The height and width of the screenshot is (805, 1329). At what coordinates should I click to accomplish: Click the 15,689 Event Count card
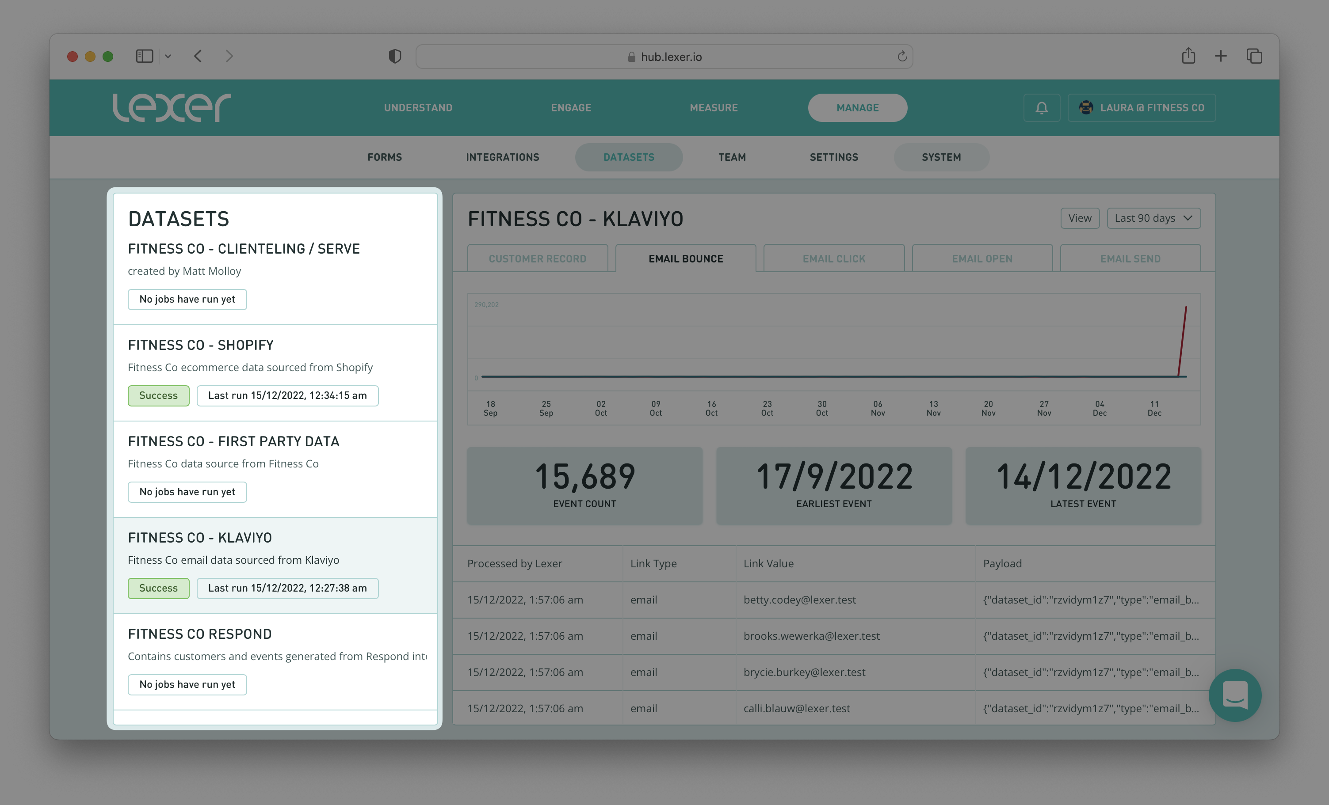(x=584, y=485)
